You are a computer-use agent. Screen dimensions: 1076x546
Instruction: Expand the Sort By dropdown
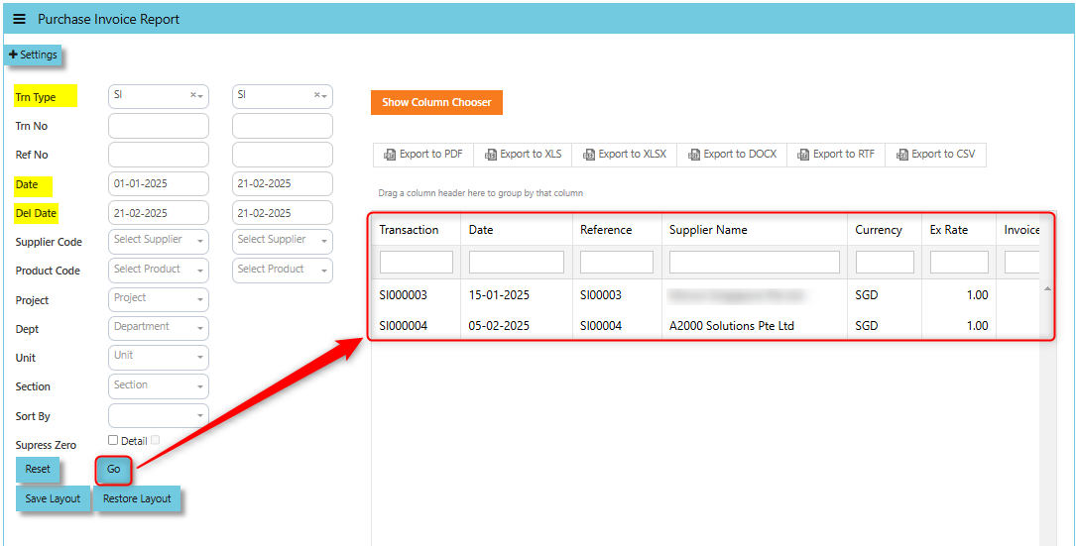point(159,415)
